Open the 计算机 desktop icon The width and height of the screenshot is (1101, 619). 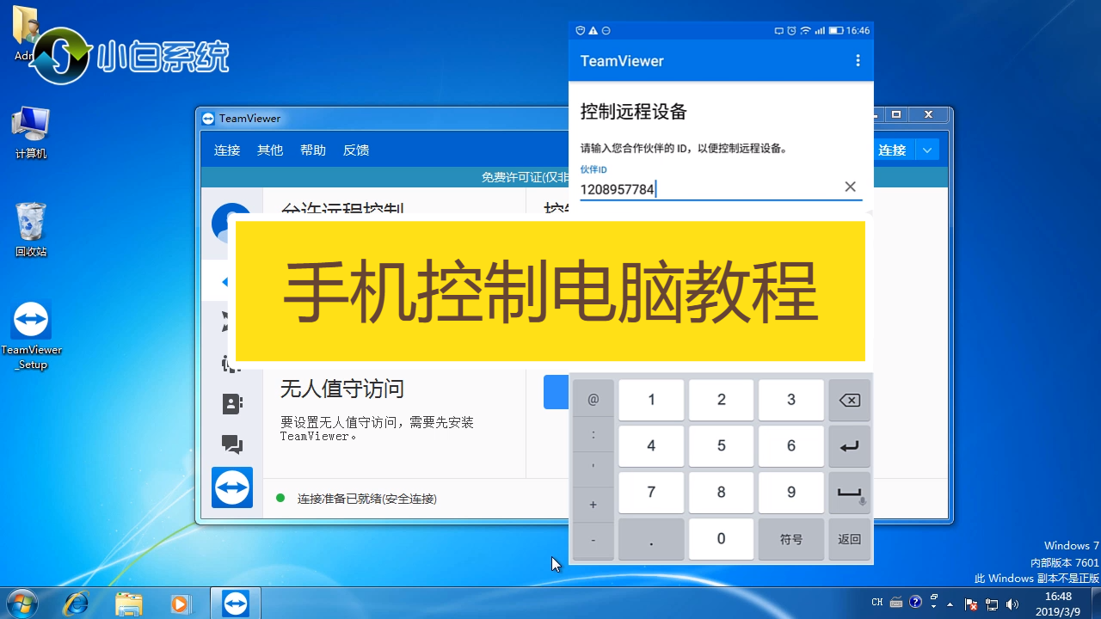[x=31, y=132]
